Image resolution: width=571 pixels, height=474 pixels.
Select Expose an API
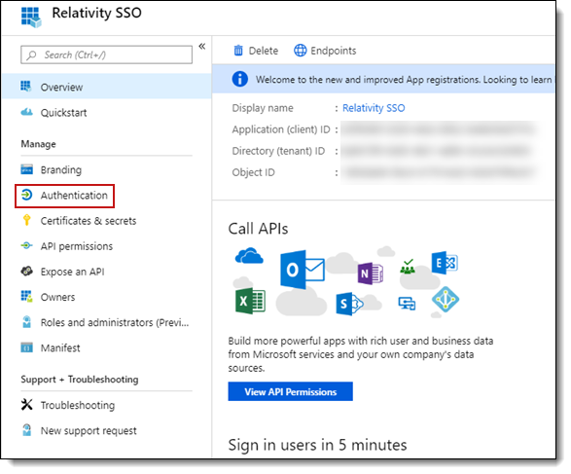(x=106, y=272)
